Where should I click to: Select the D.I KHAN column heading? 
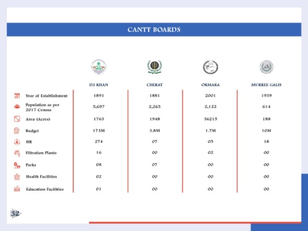pos(99,85)
